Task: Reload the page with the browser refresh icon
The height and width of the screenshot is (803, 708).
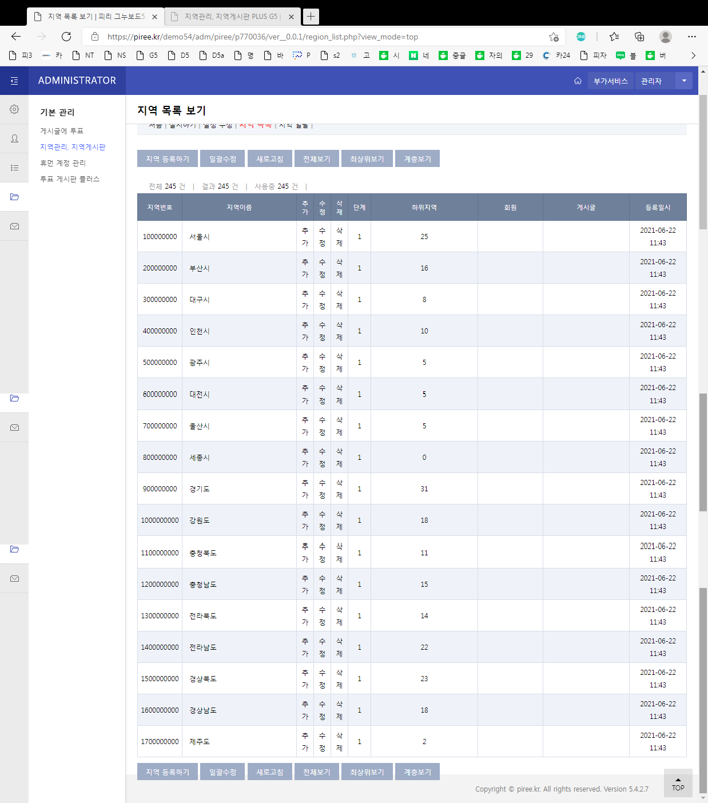Action: point(66,37)
